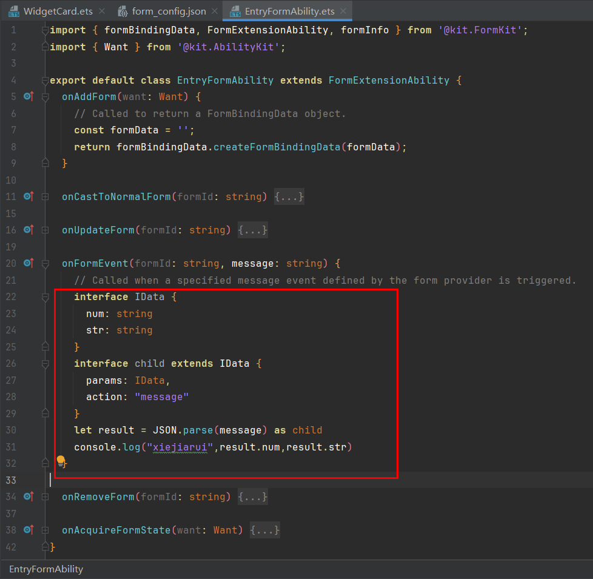Image resolution: width=593 pixels, height=579 pixels.
Task: Expand the folded onAcquireFormState method
Action: 45,530
